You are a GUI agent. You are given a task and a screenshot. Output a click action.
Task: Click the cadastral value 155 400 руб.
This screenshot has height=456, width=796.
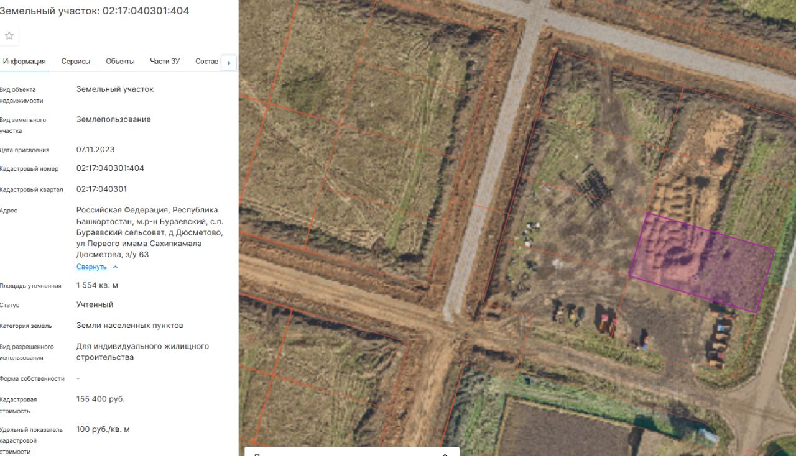(x=101, y=399)
